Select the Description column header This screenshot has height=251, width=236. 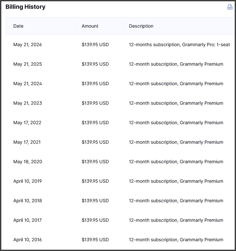point(141,26)
